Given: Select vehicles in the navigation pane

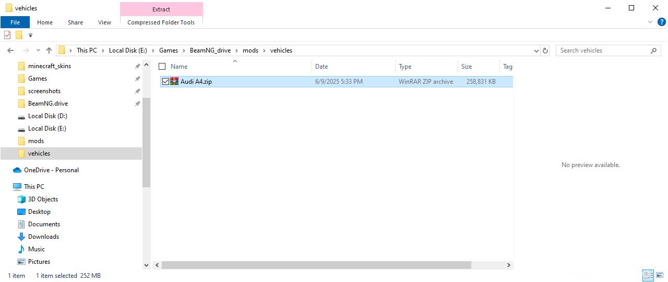Looking at the screenshot, I should pos(39,153).
